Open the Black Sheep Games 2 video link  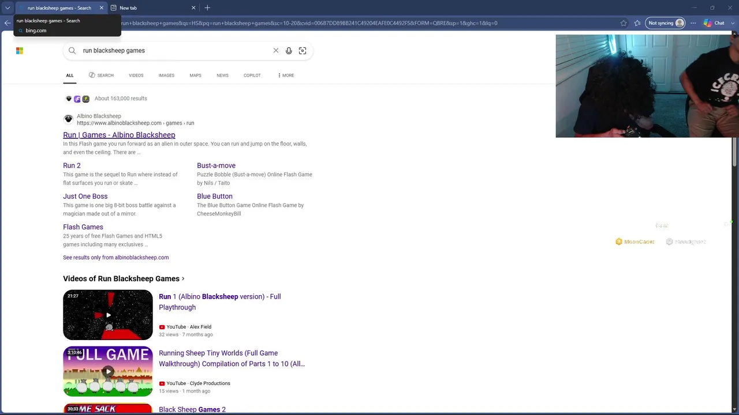192,410
